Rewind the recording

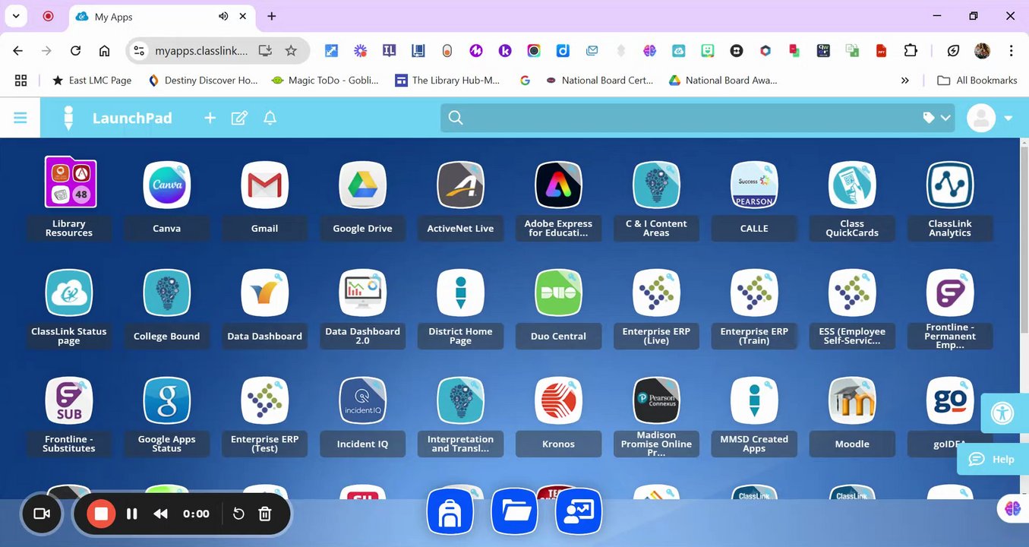pos(160,514)
